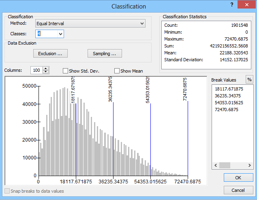
Task: Click the Sampling button
Action: (105, 54)
